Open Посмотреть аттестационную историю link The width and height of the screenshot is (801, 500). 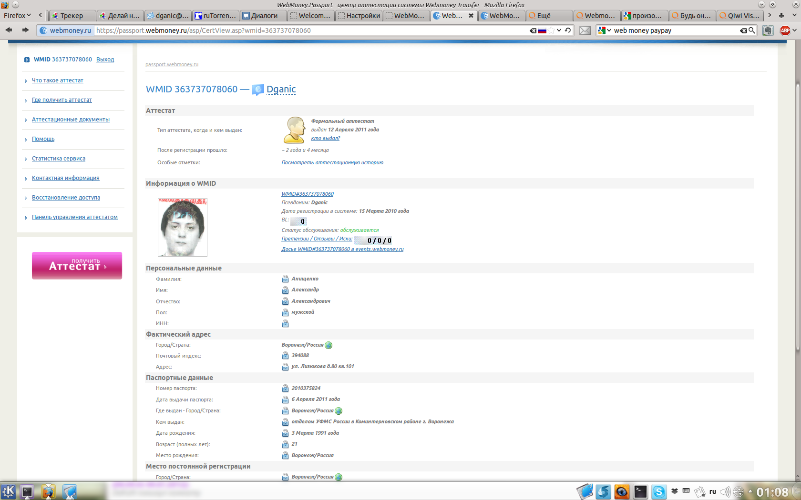[x=332, y=163]
